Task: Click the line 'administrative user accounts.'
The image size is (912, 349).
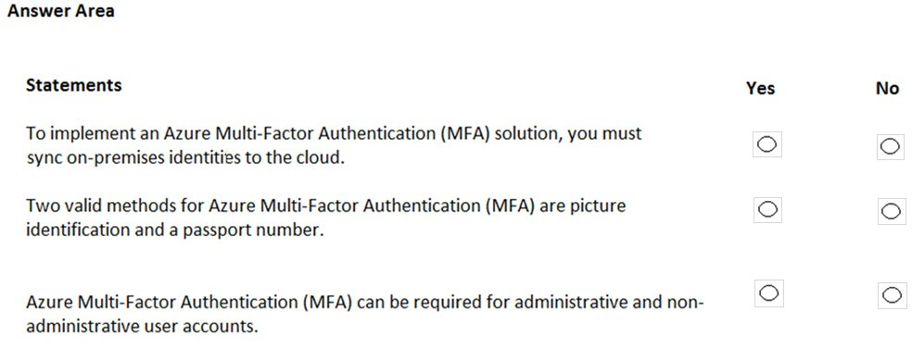Action: (x=142, y=327)
